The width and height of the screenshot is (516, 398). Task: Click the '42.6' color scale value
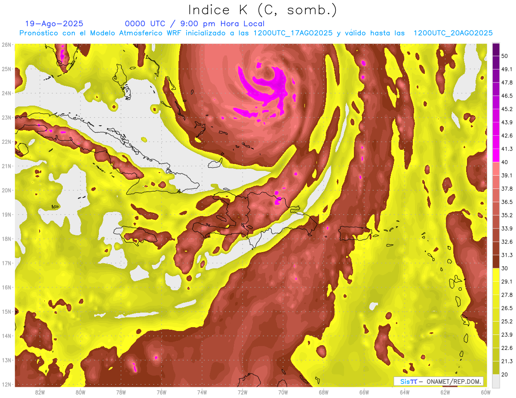pyautogui.click(x=507, y=136)
